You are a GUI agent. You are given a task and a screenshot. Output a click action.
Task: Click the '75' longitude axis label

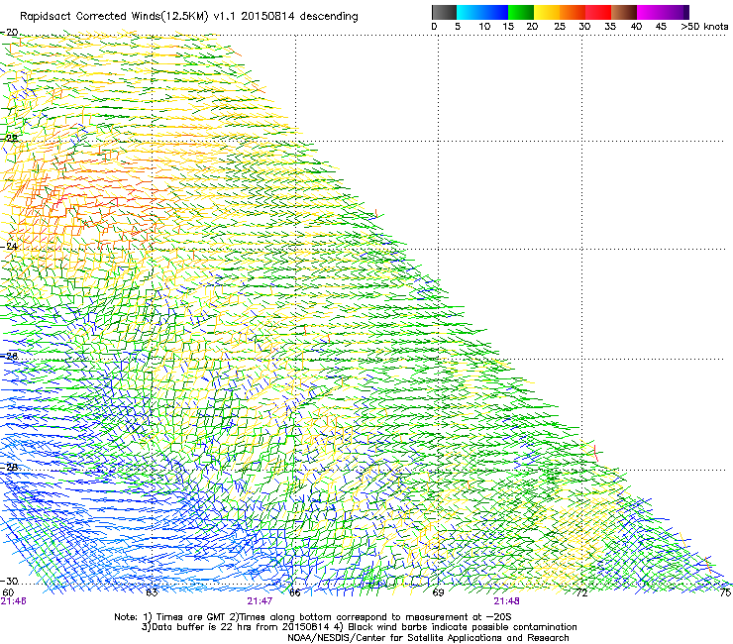pyautogui.click(x=725, y=592)
